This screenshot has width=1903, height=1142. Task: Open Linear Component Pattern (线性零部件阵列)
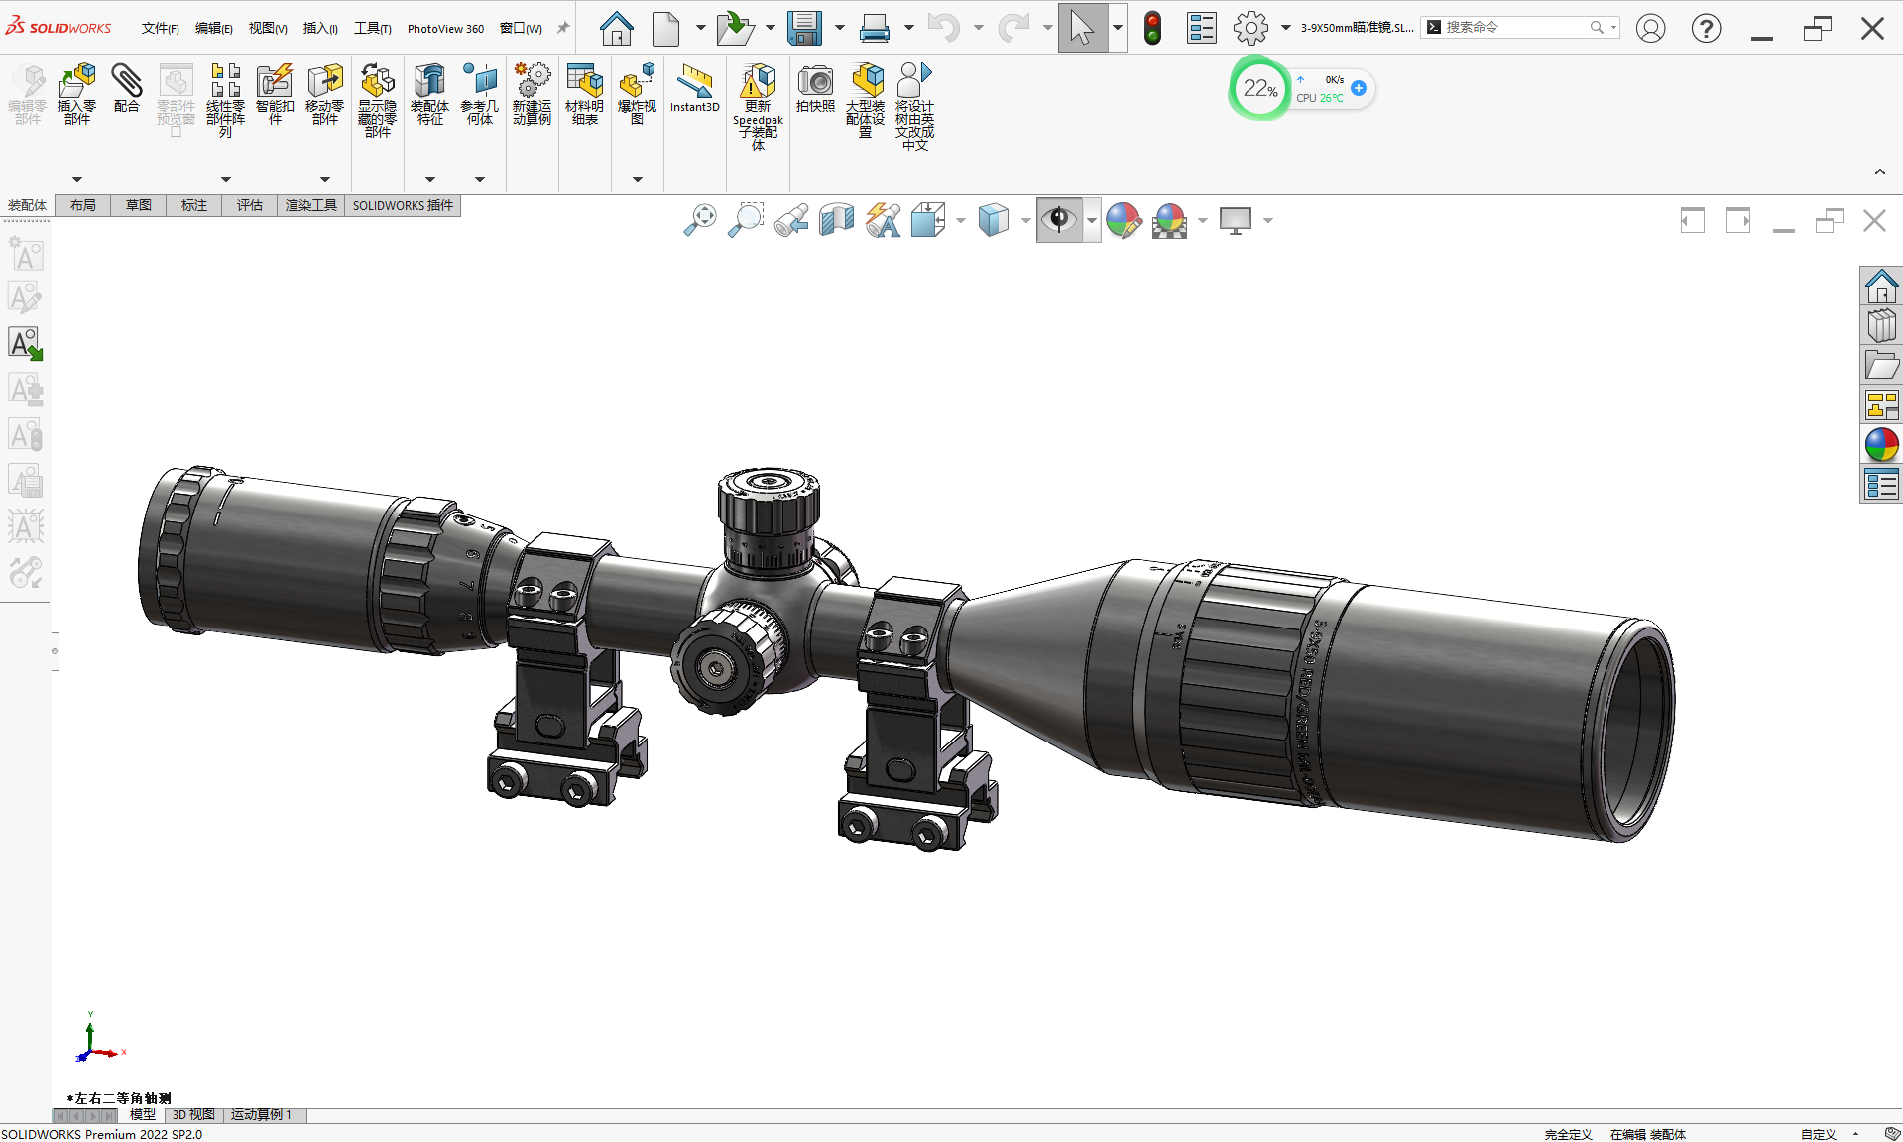pyautogui.click(x=226, y=100)
